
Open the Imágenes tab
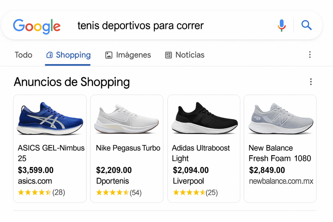click(x=128, y=55)
